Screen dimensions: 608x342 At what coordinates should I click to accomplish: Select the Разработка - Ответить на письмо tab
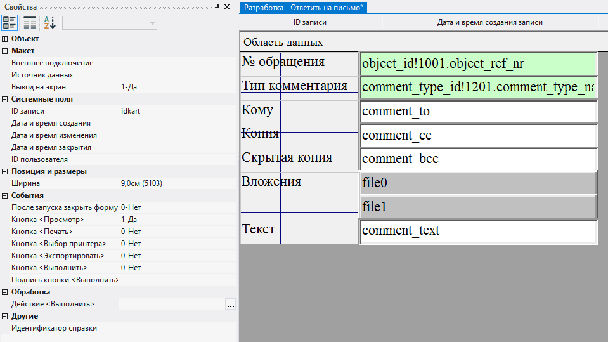click(304, 7)
